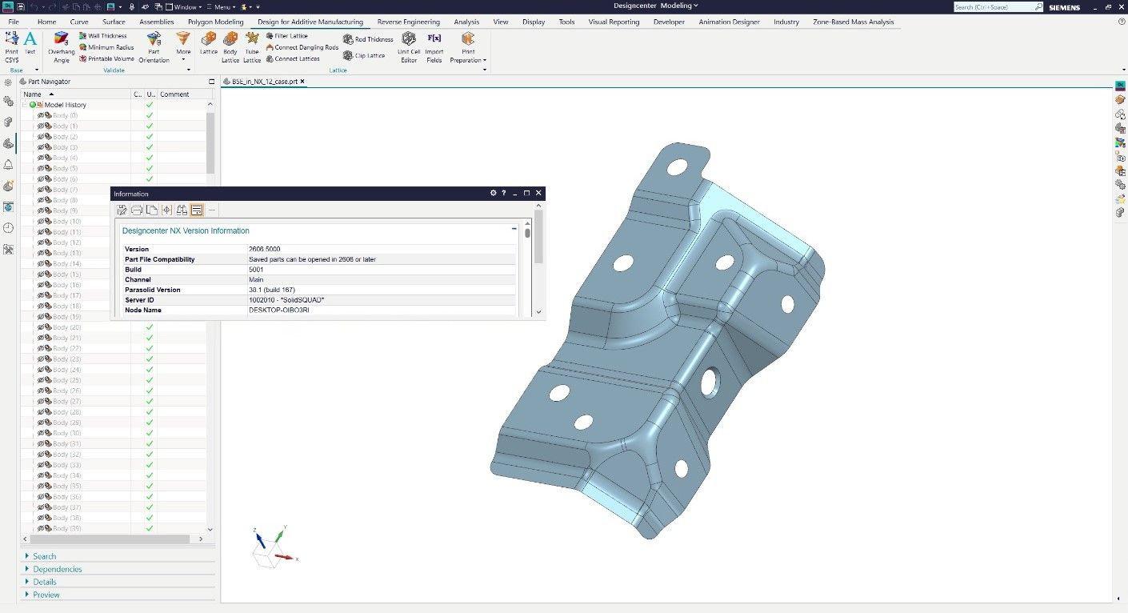Toggle visibility of Body (36)

click(x=41, y=497)
